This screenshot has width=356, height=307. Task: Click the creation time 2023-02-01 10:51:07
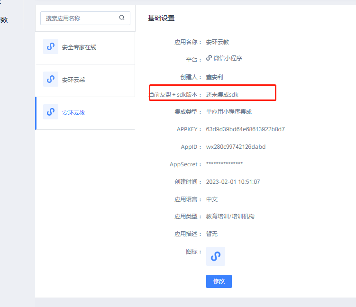pos(233,182)
